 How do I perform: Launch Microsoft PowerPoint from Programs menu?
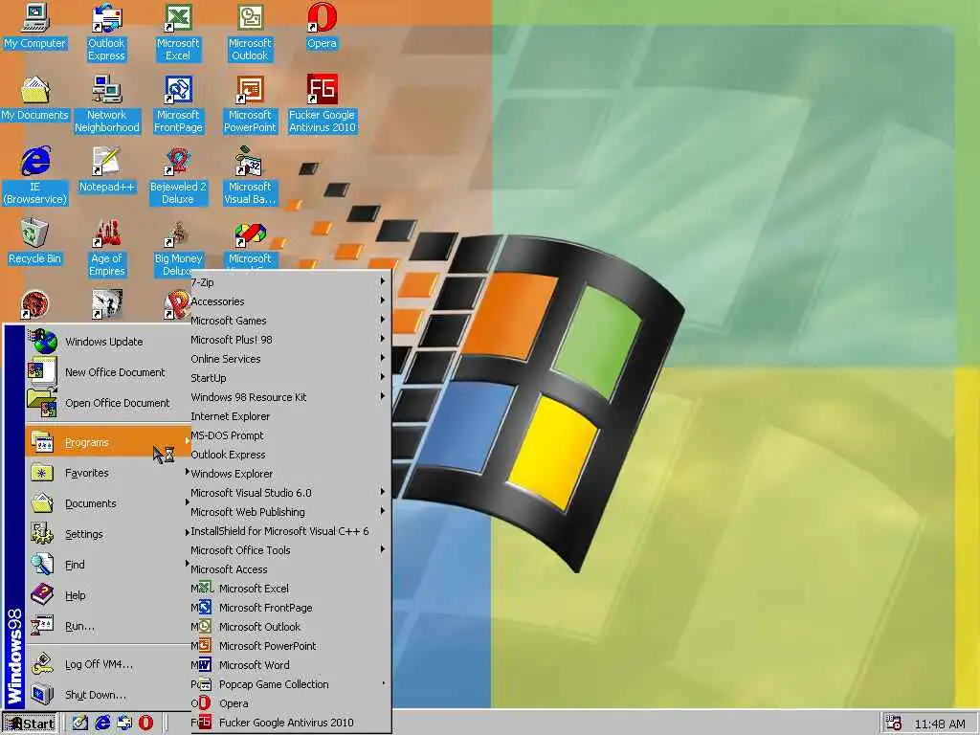pyautogui.click(x=290, y=646)
